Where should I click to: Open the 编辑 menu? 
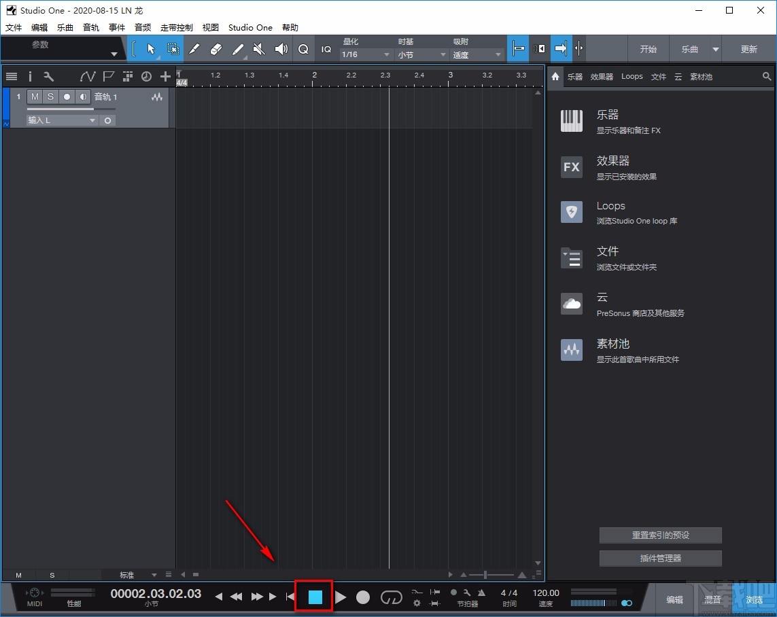click(39, 27)
